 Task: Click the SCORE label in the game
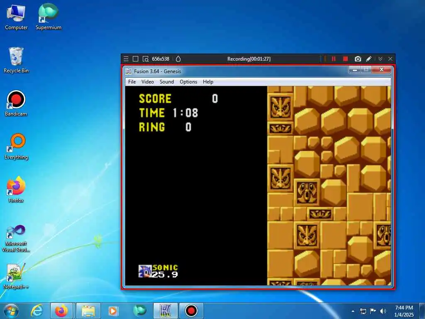(x=155, y=99)
